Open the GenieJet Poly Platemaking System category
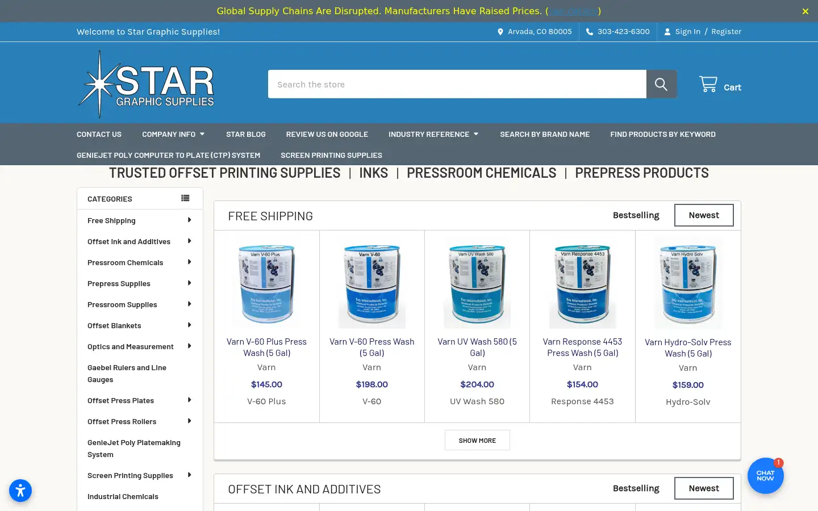 pyautogui.click(x=134, y=449)
